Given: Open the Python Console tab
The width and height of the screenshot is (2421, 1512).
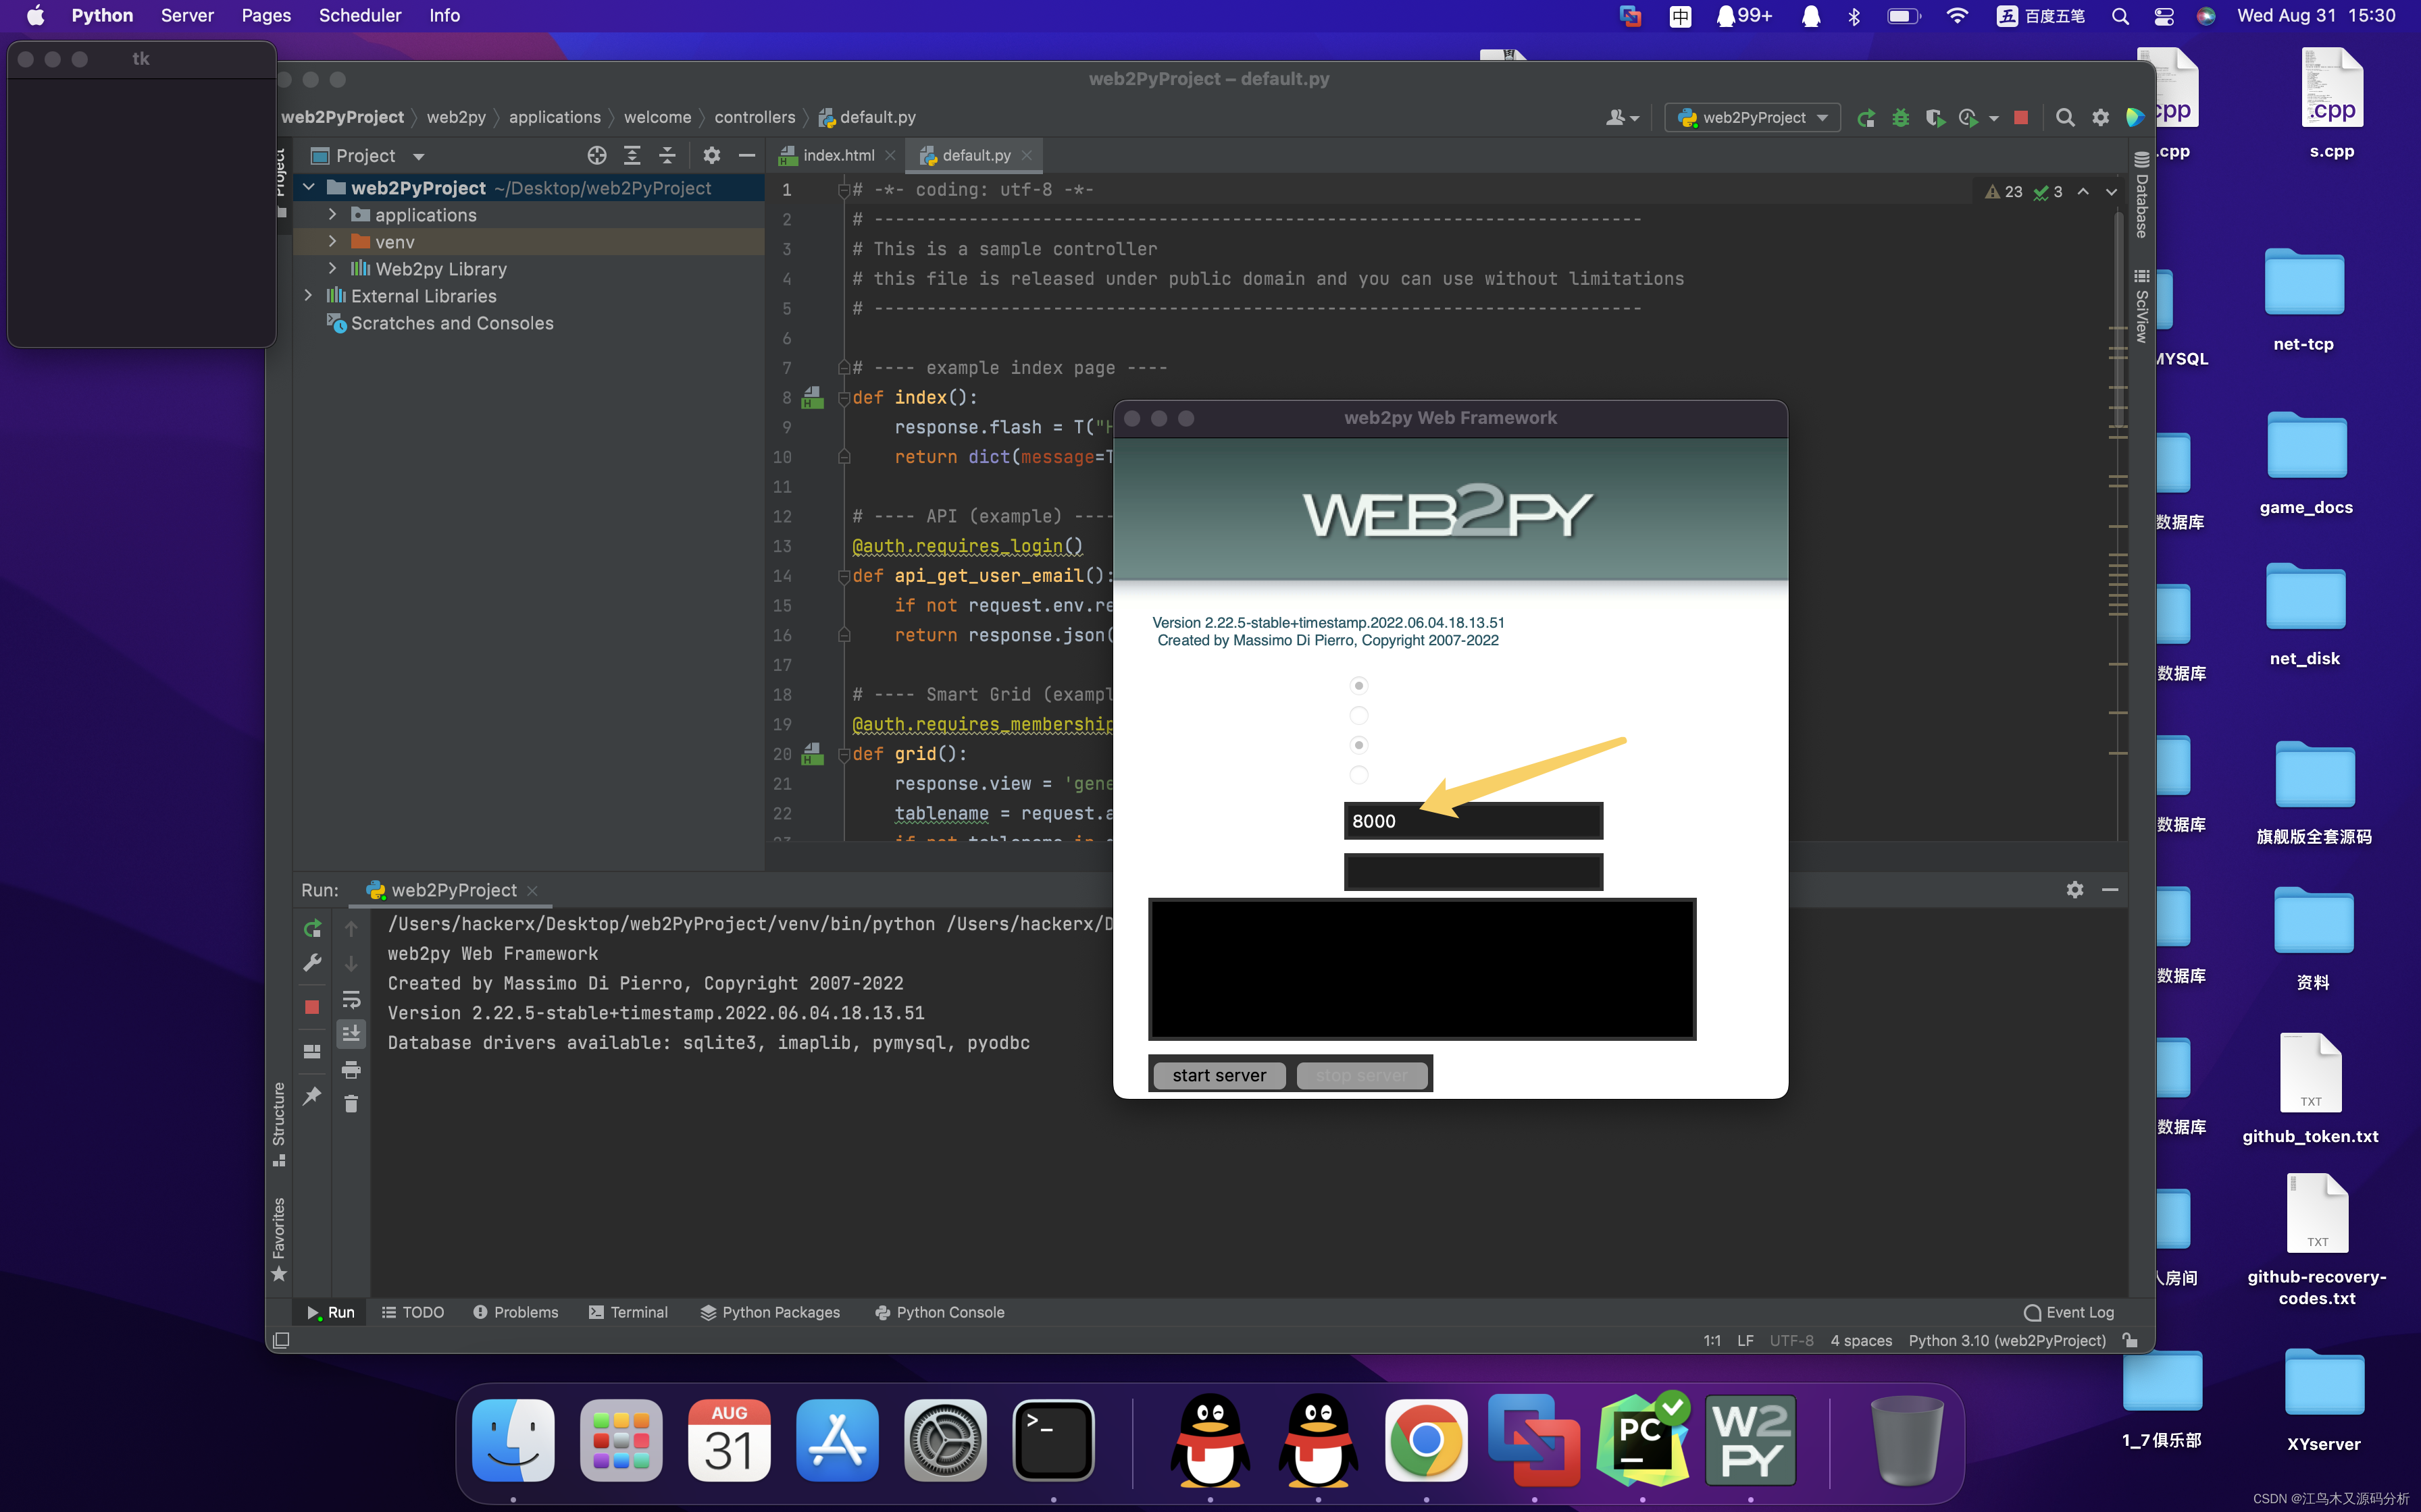Looking at the screenshot, I should [x=940, y=1312].
